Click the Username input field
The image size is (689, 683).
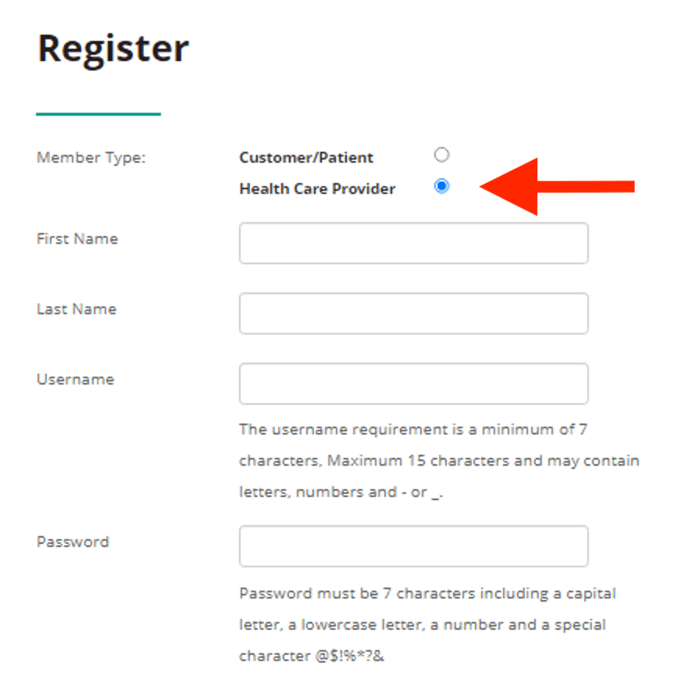412,384
